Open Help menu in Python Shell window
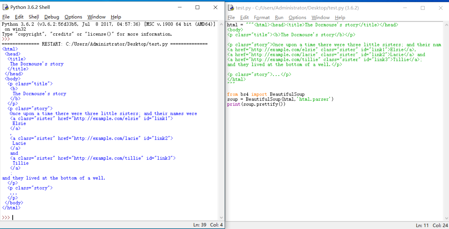The image size is (449, 229). pyautogui.click(x=116, y=17)
